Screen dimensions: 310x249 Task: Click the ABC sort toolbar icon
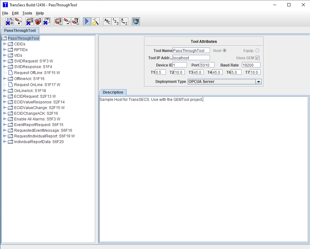107,21
